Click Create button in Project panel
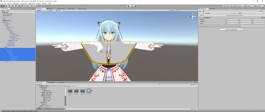265x112 pixels. point(39,84)
